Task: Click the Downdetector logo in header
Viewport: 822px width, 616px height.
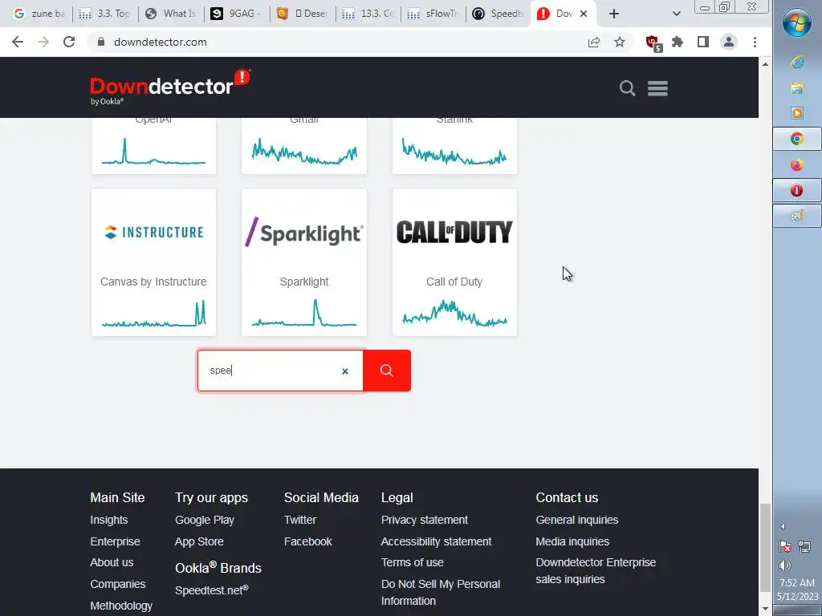Action: click(170, 87)
